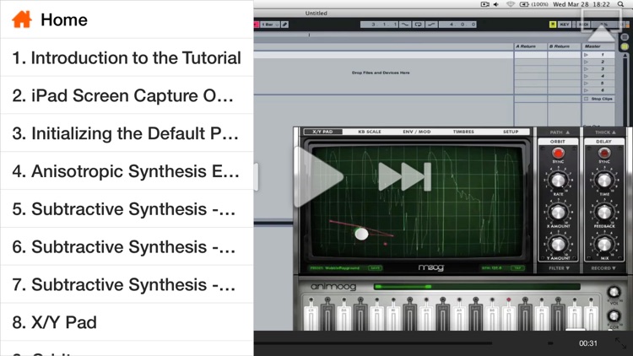633x356 pixels.
Task: Toggle the Orbit SYNC red button
Action: tap(558, 153)
